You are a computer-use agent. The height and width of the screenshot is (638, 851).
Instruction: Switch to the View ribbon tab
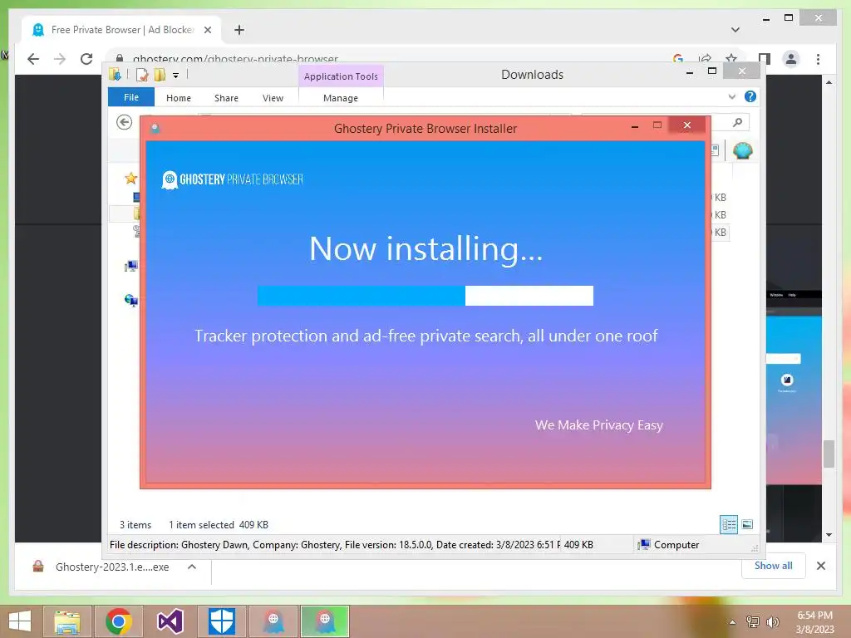pos(273,98)
